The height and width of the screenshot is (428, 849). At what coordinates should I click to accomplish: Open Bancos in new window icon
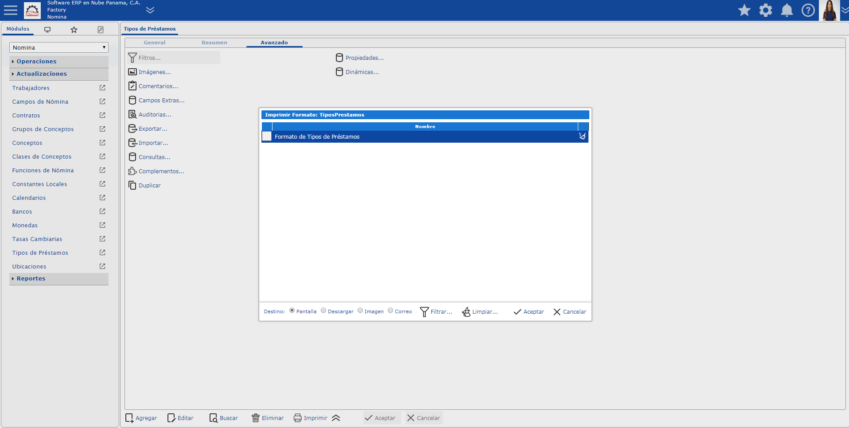102,211
